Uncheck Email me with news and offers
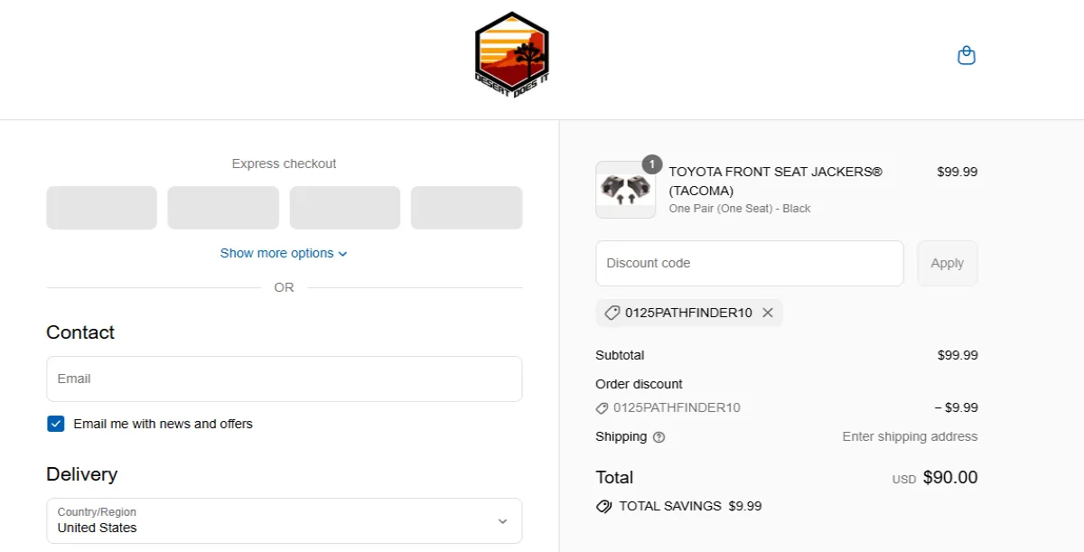This screenshot has width=1084, height=552. [x=56, y=424]
